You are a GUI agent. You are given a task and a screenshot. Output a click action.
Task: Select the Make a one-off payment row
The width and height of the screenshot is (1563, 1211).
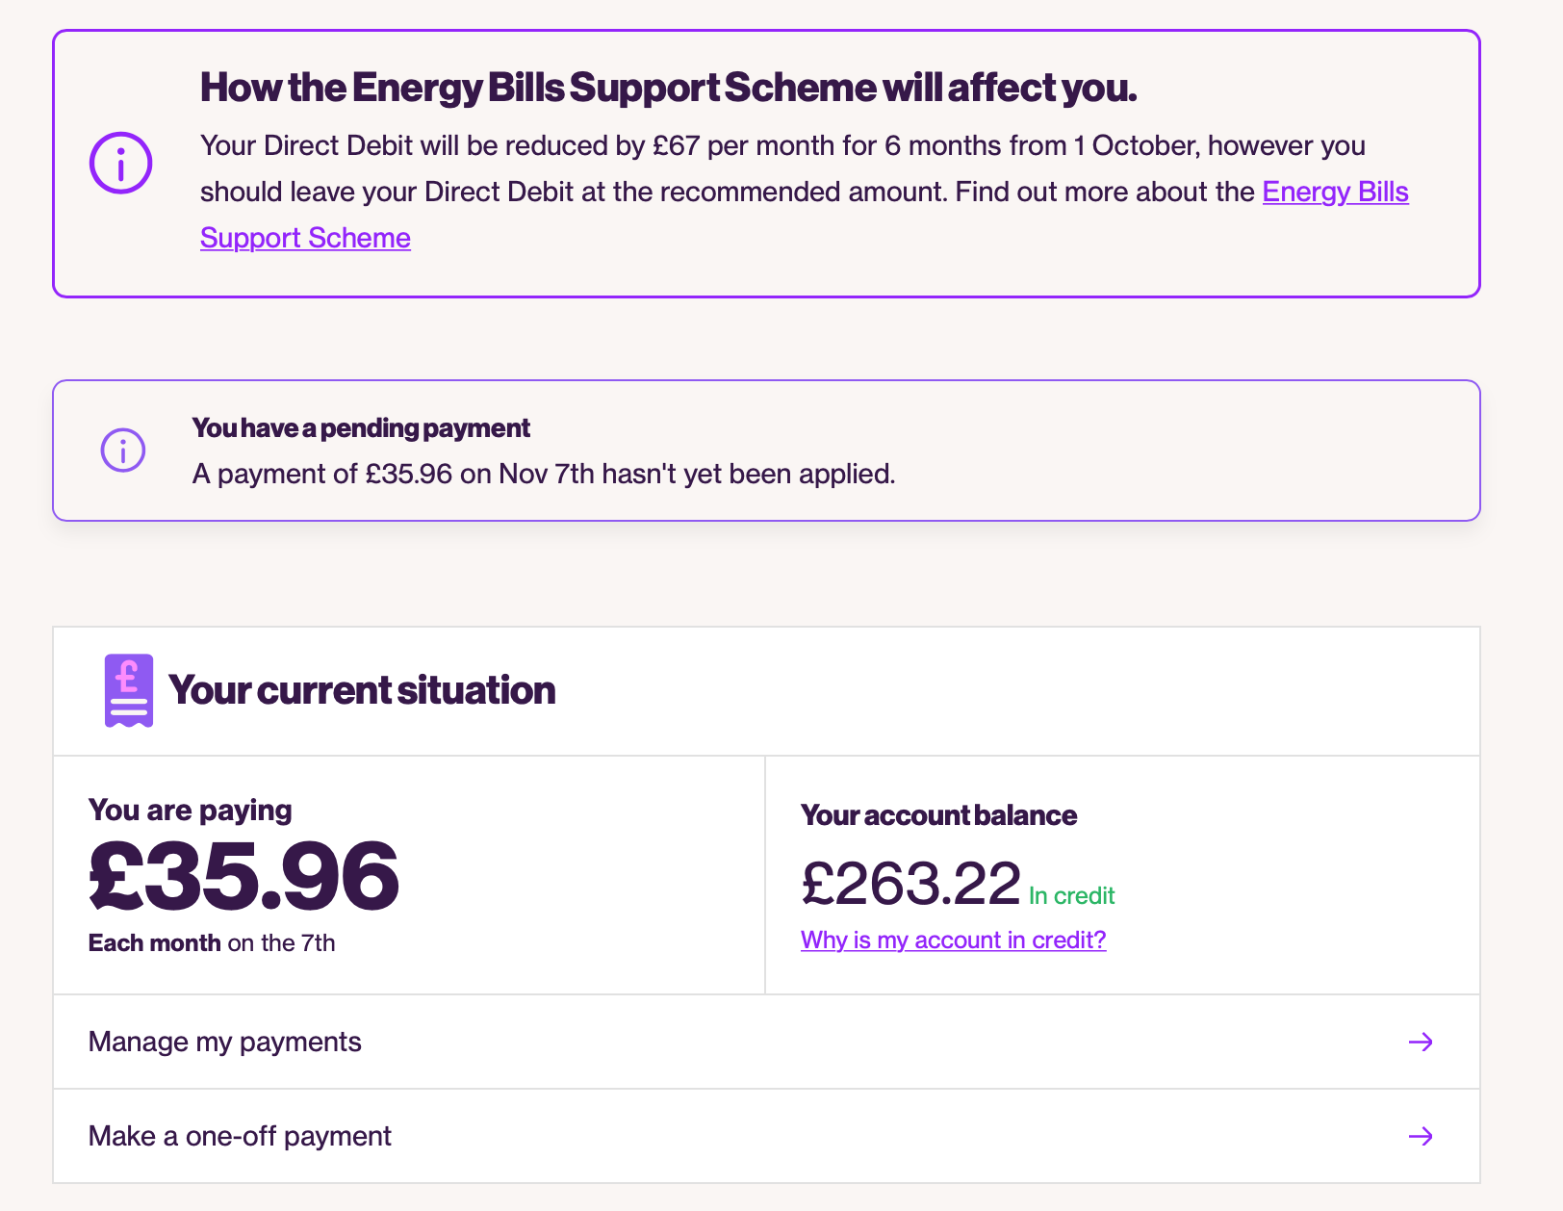tap(766, 1136)
